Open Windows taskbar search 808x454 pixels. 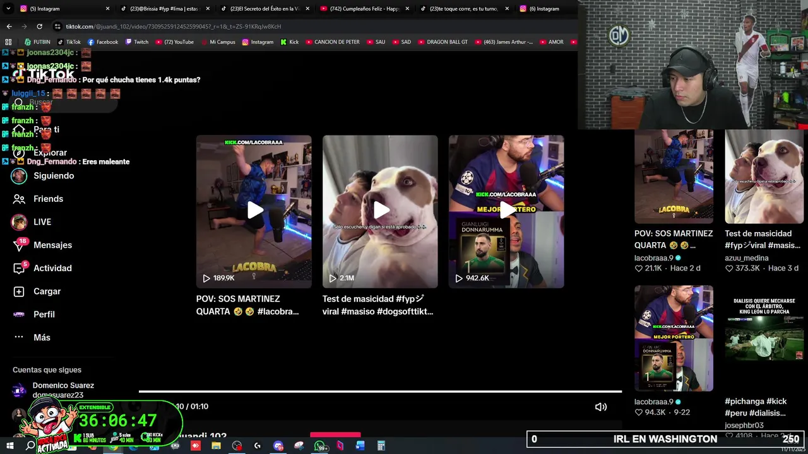click(30, 446)
